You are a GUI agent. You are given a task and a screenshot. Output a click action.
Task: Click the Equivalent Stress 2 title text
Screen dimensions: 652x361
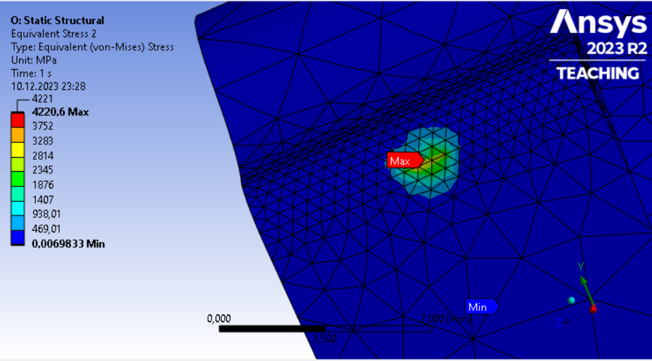pos(54,34)
